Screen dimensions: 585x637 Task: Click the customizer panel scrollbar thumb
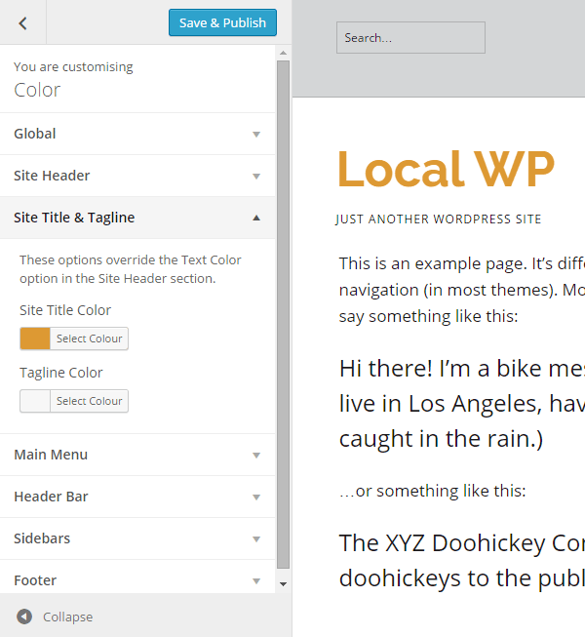coord(284,315)
